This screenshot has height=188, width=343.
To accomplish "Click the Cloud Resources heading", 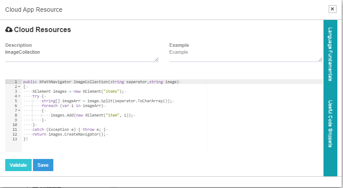I will click(42, 29).
